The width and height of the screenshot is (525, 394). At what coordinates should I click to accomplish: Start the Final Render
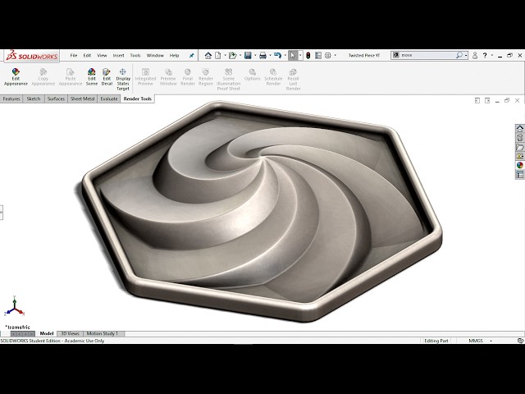pyautogui.click(x=188, y=77)
